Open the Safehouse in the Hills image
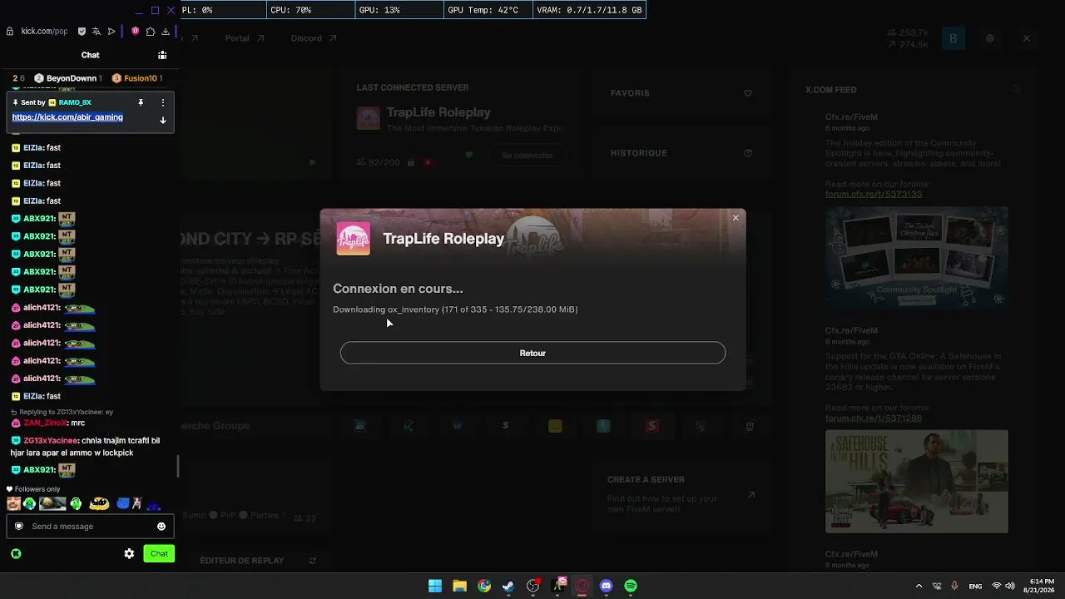 917,481
